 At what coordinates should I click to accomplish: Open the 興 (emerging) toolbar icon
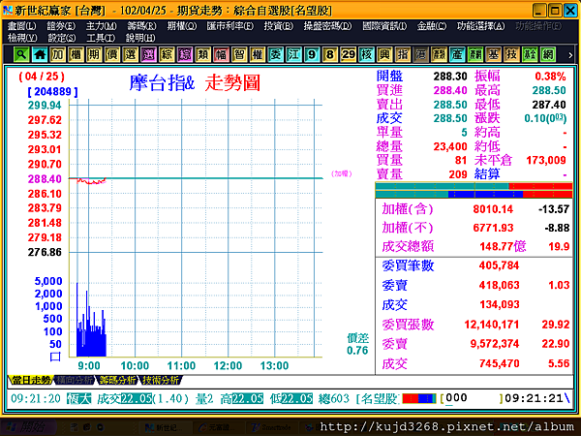click(x=384, y=55)
